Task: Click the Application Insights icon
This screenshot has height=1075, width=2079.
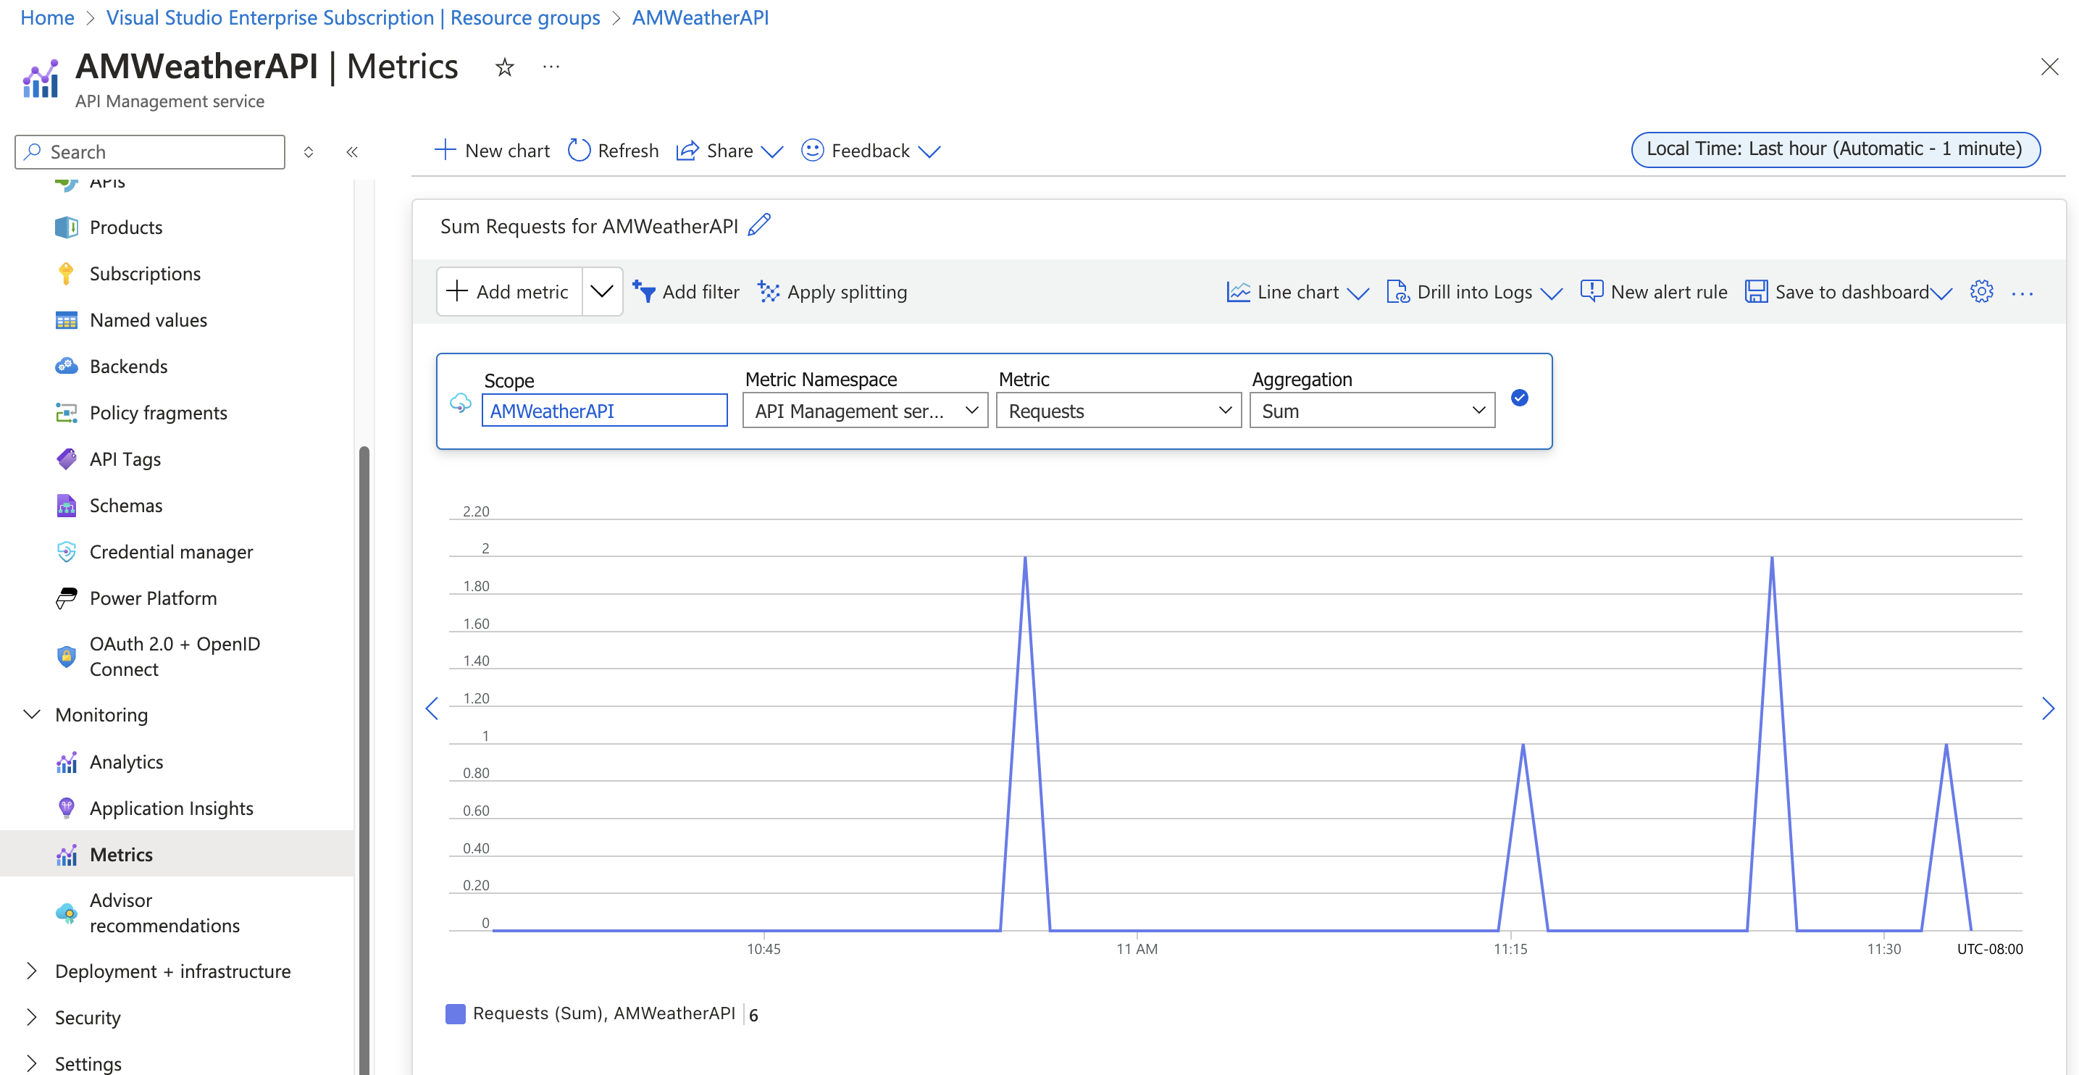Action: [x=66, y=808]
